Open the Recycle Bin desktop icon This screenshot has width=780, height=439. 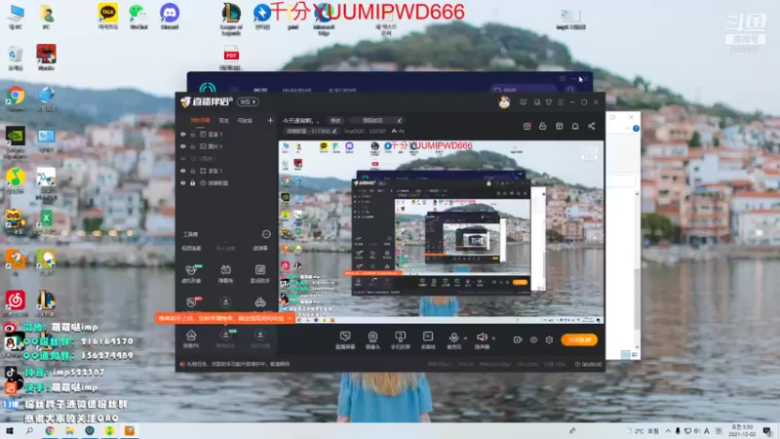pos(16,58)
